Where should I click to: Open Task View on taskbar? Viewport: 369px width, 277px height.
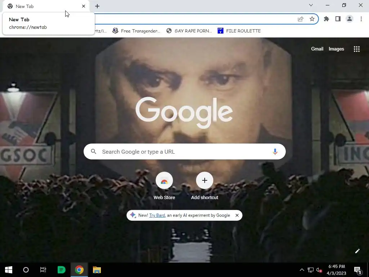click(43, 270)
